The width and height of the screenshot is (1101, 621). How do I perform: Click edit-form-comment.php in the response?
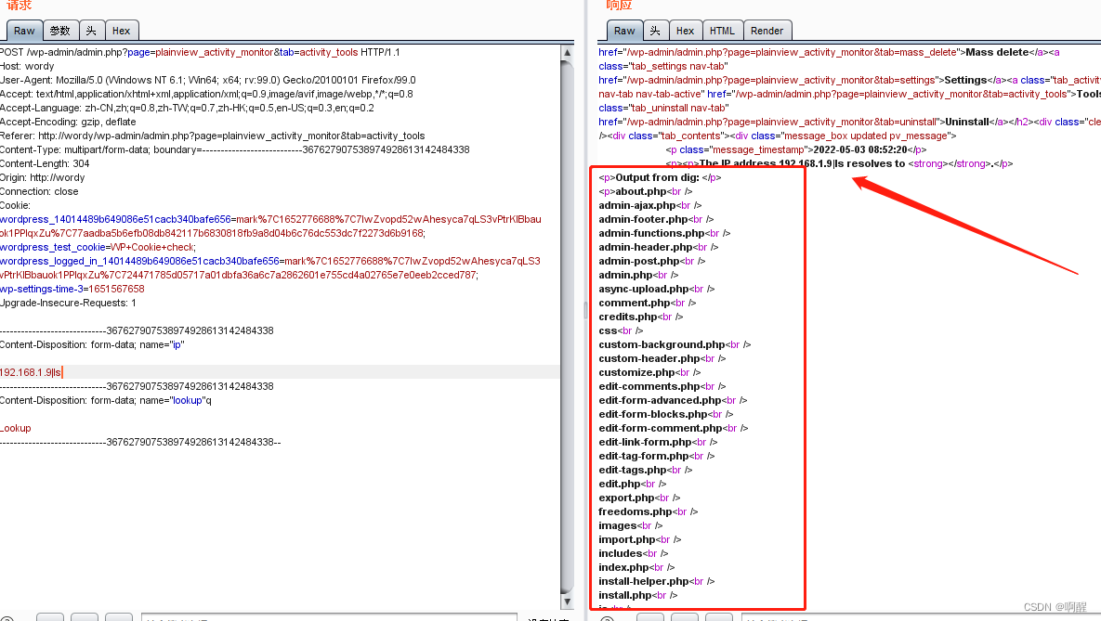[661, 428]
